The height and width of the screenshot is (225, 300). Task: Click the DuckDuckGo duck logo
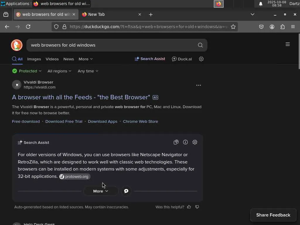(x=17, y=45)
